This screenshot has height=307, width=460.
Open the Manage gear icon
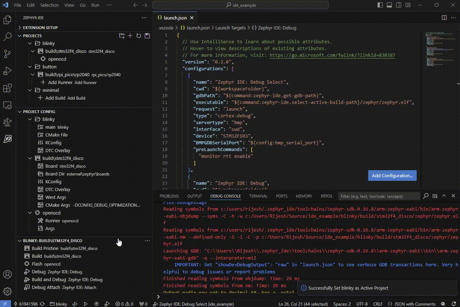7,291
